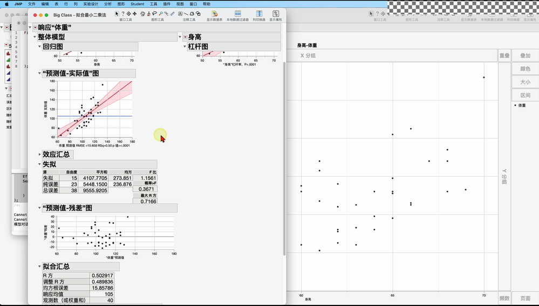Collapse the 响应"体重" outline

pyautogui.click(x=30, y=27)
